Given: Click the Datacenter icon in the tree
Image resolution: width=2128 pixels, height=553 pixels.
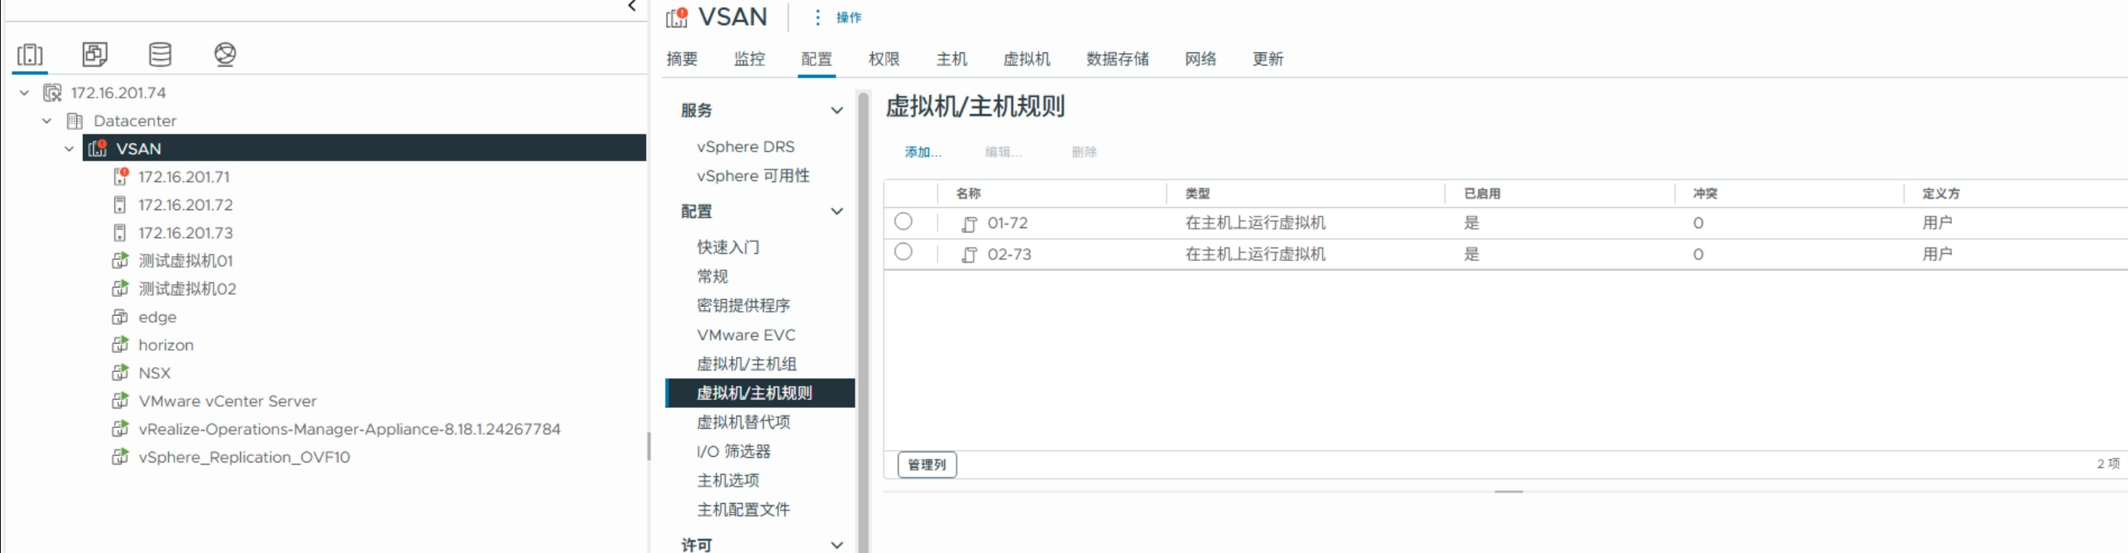Looking at the screenshot, I should coord(74,120).
